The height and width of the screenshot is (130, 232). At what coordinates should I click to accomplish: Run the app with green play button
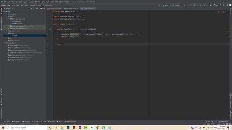pyautogui.click(x=185, y=5)
